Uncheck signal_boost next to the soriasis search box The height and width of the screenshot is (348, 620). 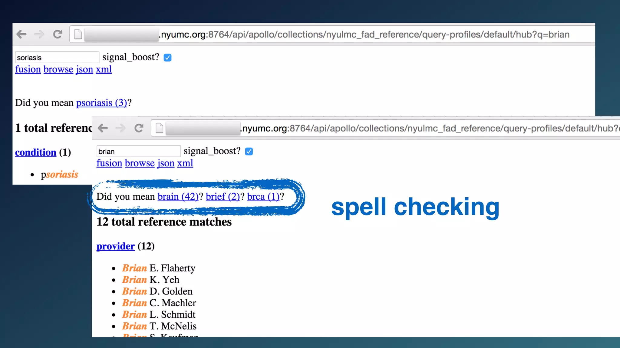point(167,57)
